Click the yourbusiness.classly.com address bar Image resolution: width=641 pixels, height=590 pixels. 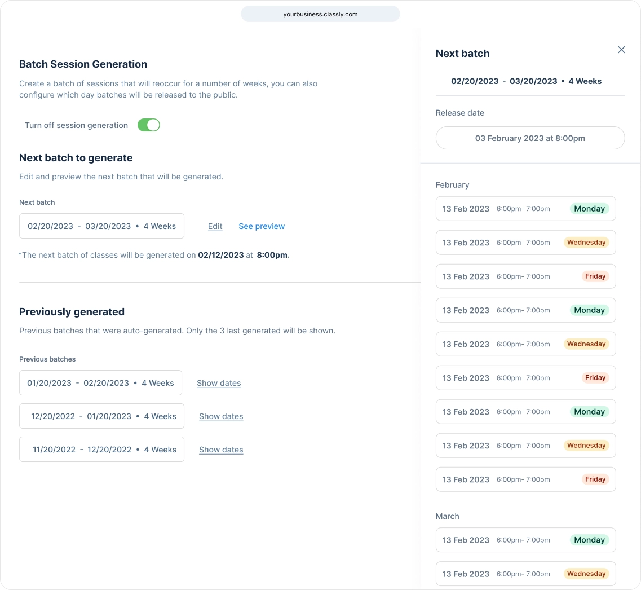pyautogui.click(x=320, y=14)
